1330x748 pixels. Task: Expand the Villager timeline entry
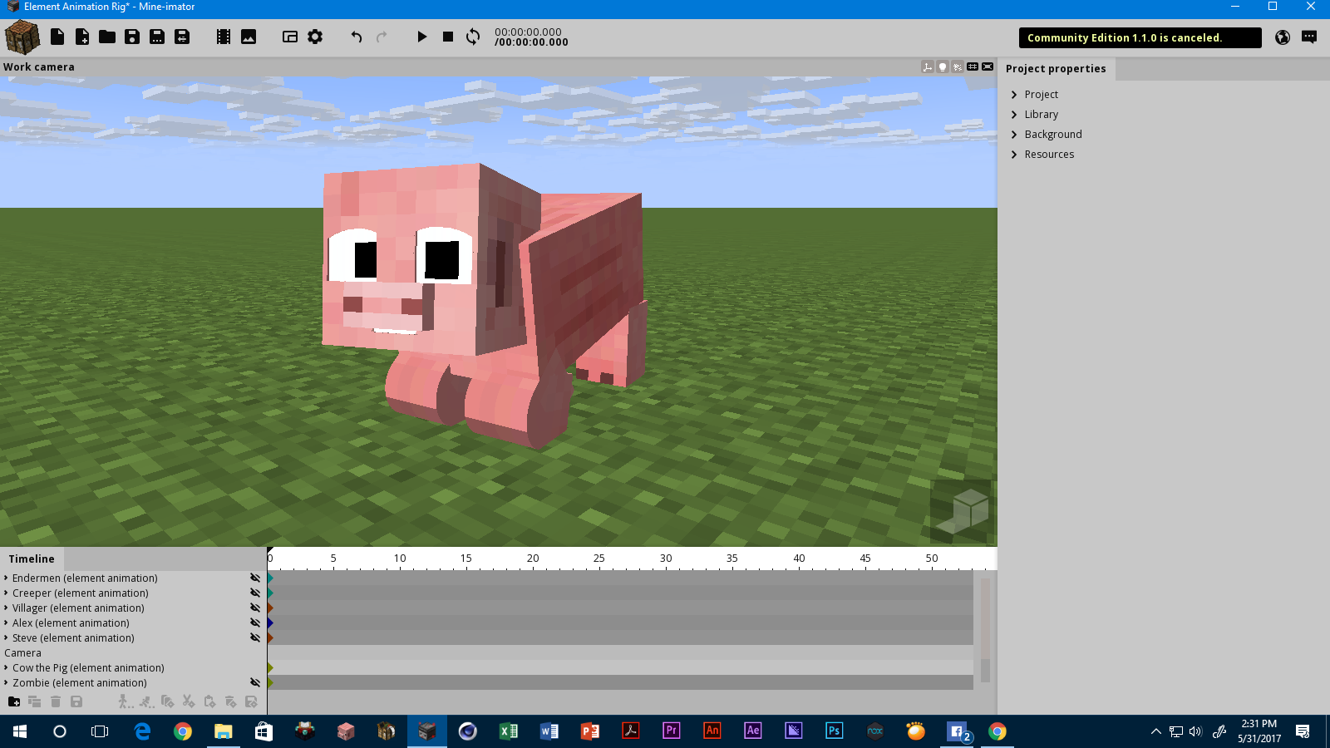[x=6, y=608]
